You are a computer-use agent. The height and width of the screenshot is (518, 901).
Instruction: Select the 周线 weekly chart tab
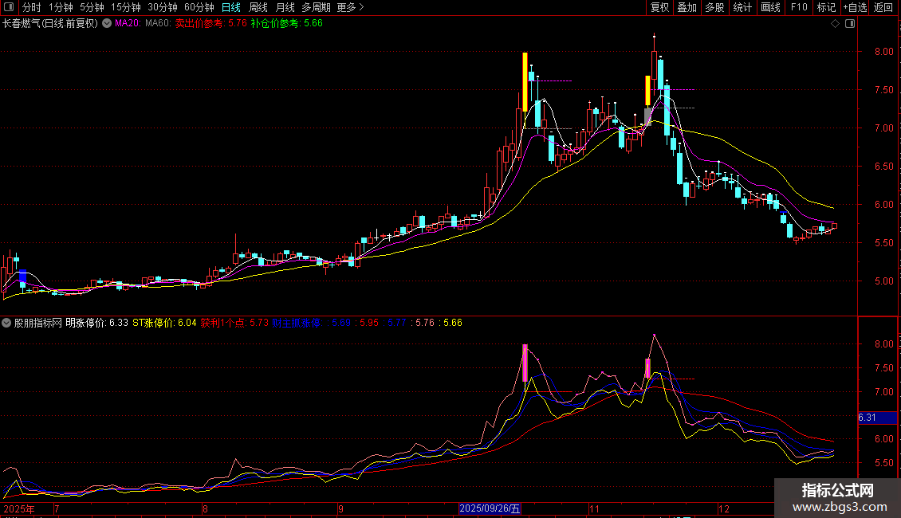258,7
